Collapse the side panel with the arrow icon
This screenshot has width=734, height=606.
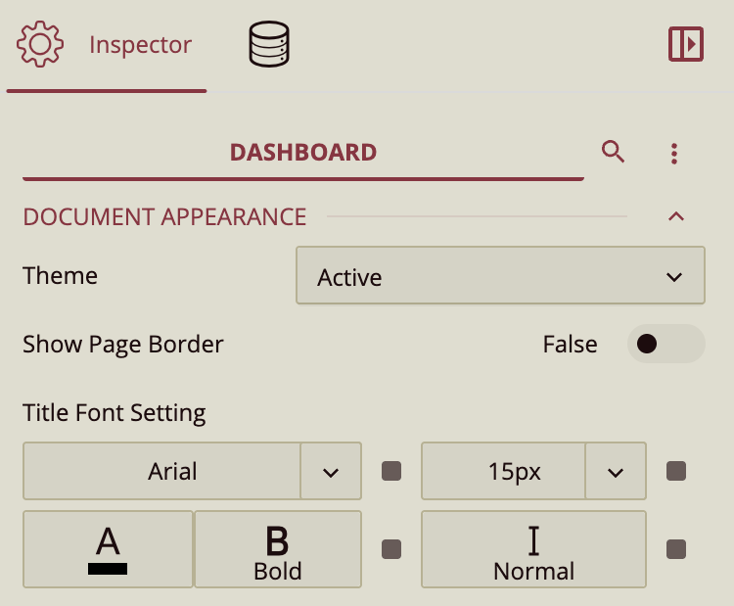click(x=686, y=45)
